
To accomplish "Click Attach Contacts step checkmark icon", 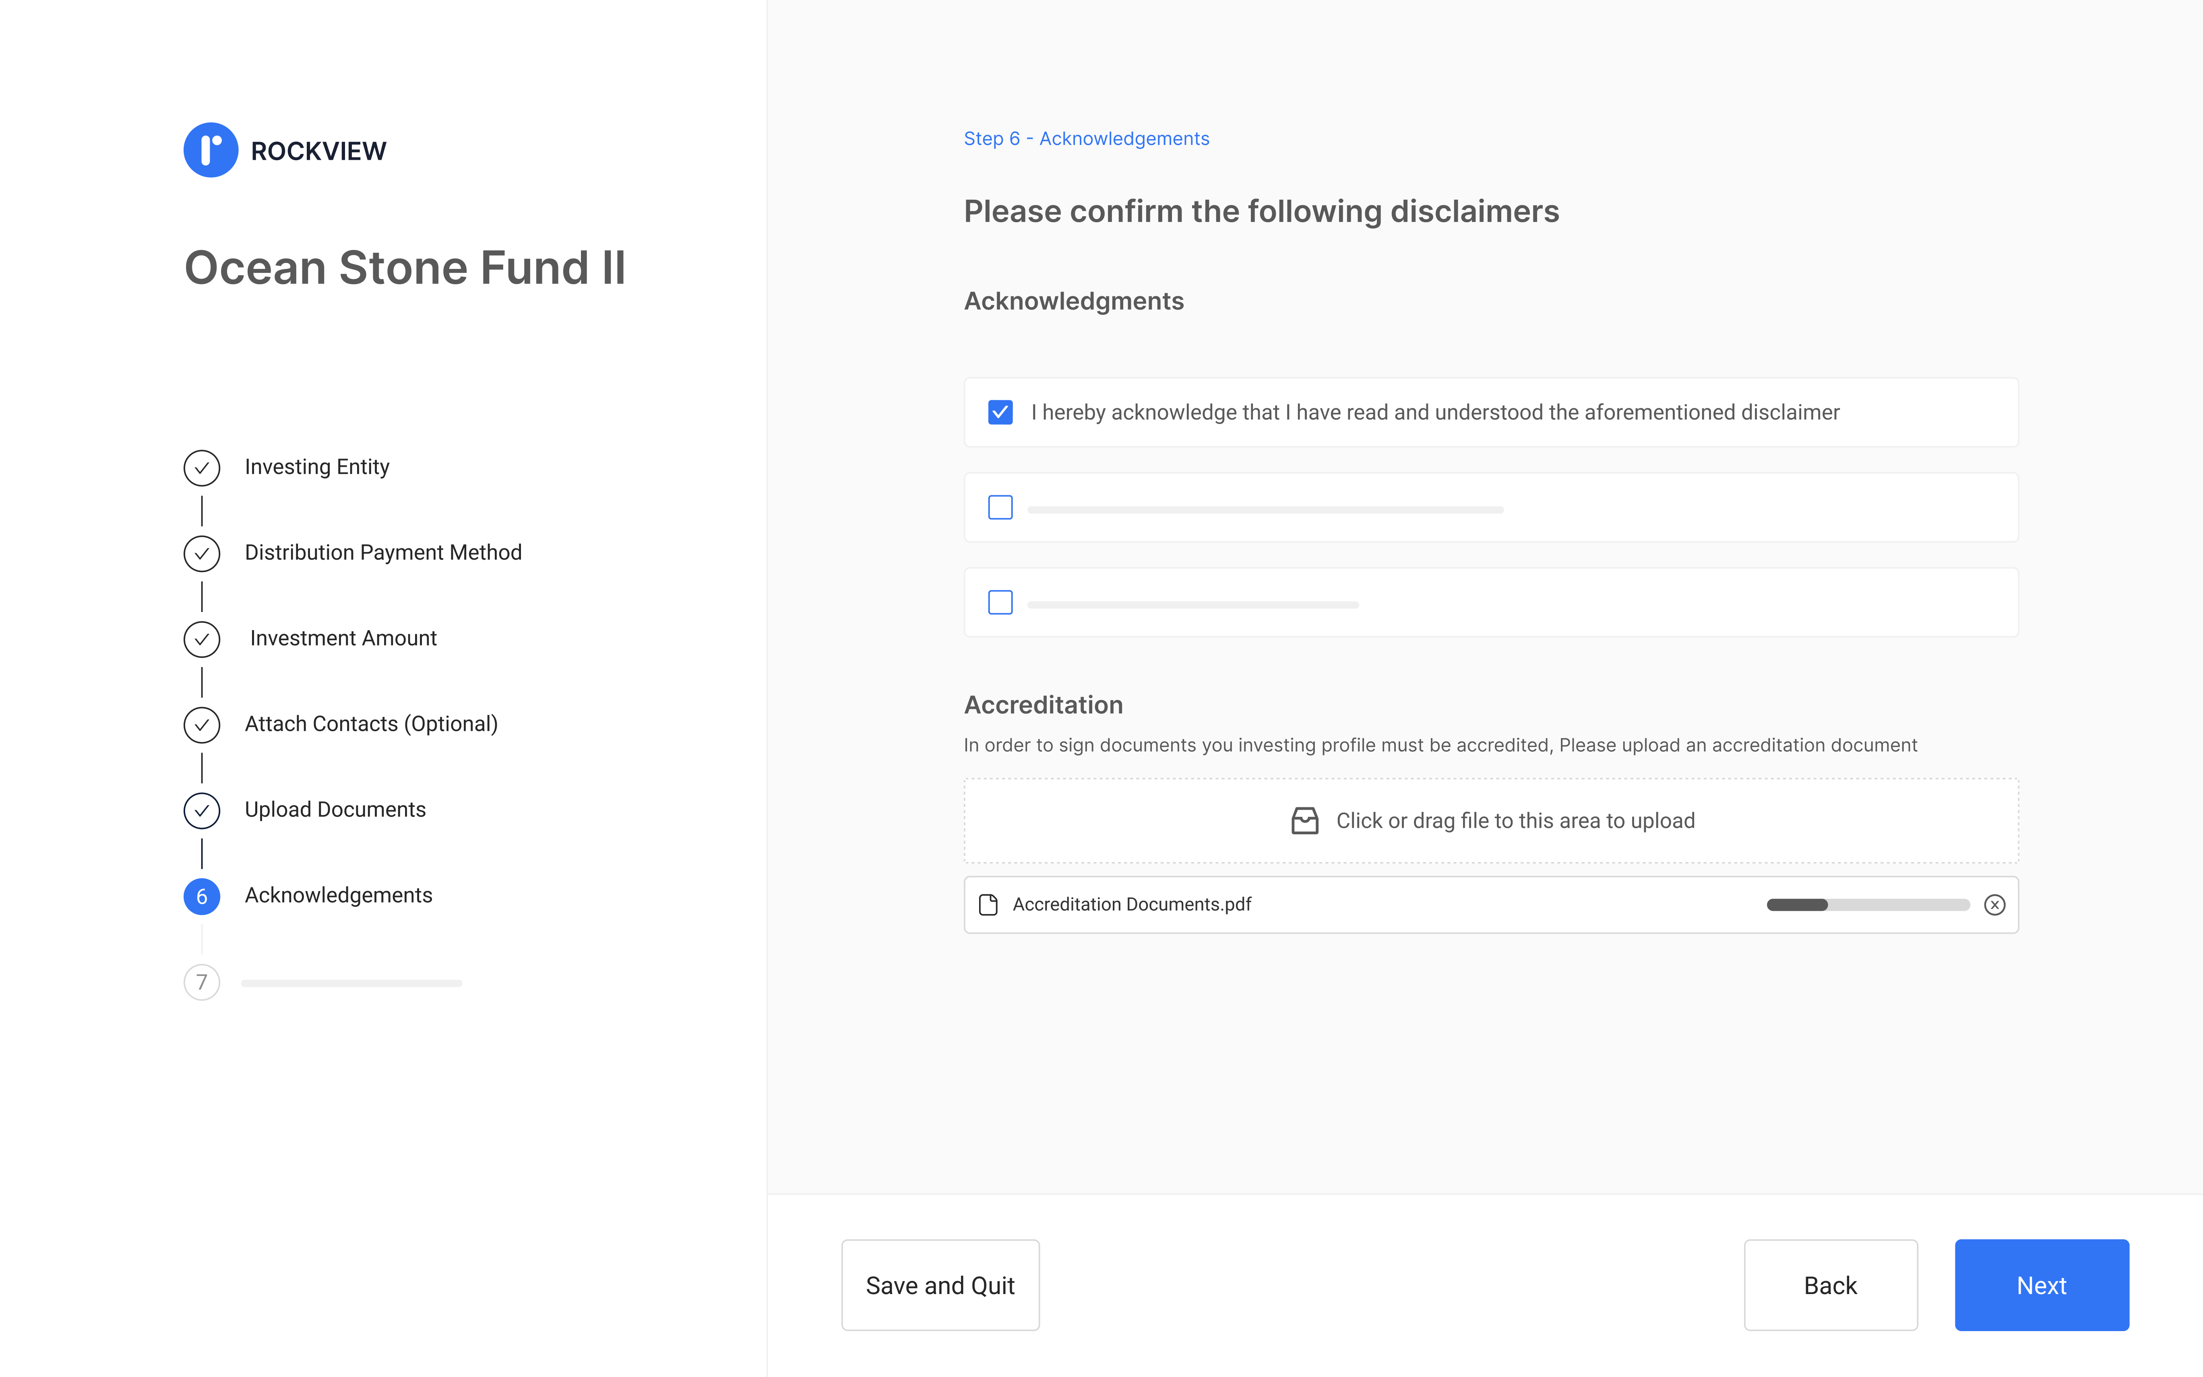I will (x=202, y=724).
